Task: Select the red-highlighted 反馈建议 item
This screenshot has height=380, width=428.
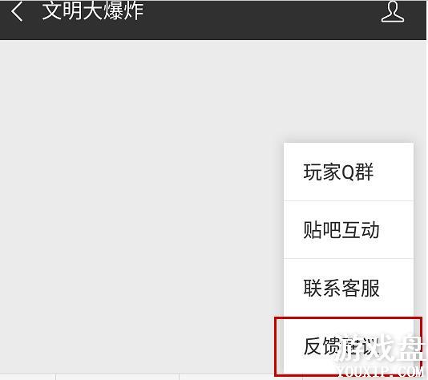Action: [x=349, y=346]
